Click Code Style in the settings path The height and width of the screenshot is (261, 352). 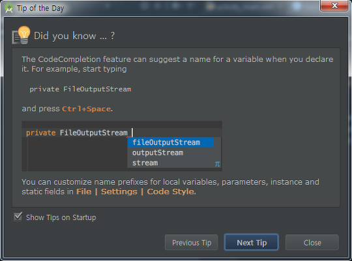coord(170,192)
